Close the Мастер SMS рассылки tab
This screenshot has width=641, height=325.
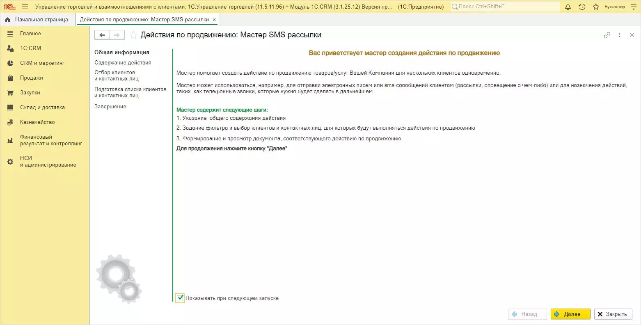pyautogui.click(x=214, y=20)
